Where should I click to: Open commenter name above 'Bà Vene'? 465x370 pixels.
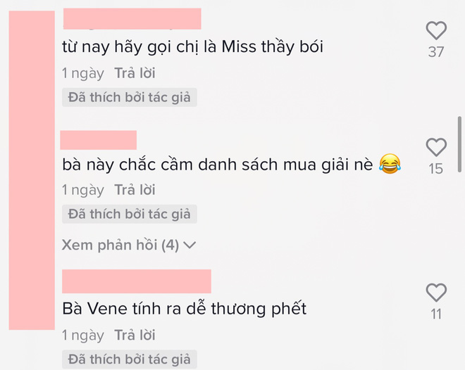tap(137, 281)
